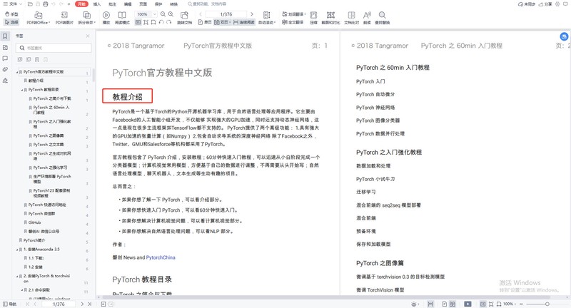Click the Play (播放) slideshow button
The height and width of the screenshot is (308, 571).
point(106,18)
